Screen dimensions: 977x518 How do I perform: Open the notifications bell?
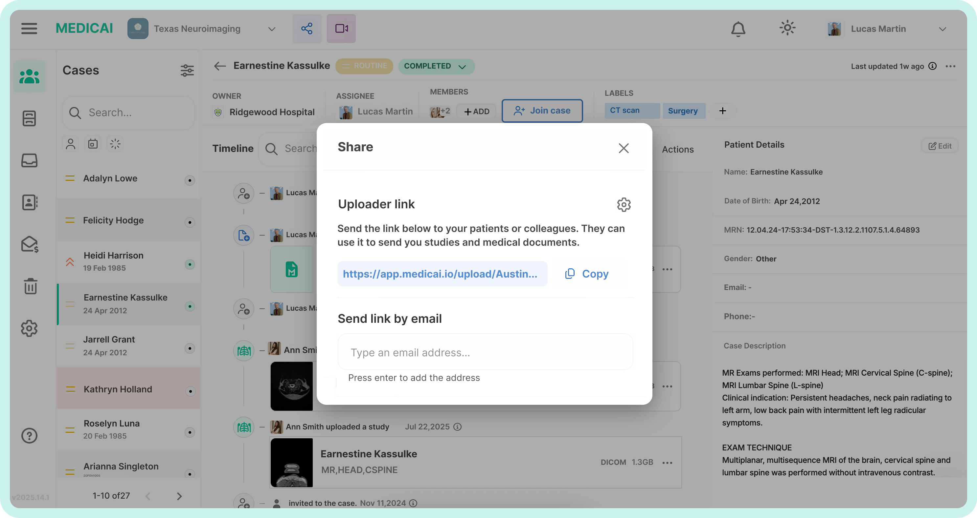coord(738,29)
